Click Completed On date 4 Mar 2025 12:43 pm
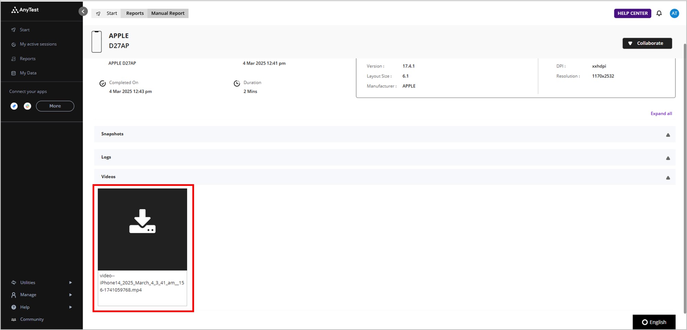Image resolution: width=687 pixels, height=330 pixels. 131,92
